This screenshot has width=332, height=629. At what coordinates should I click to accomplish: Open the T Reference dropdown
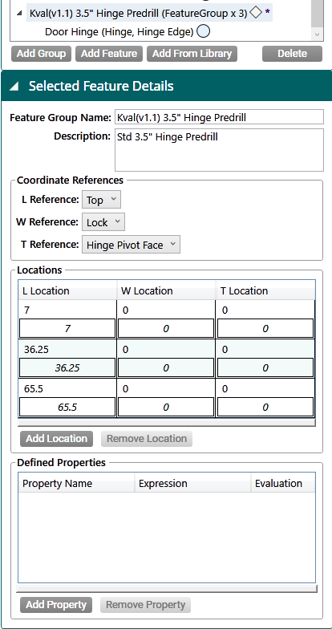132,245
